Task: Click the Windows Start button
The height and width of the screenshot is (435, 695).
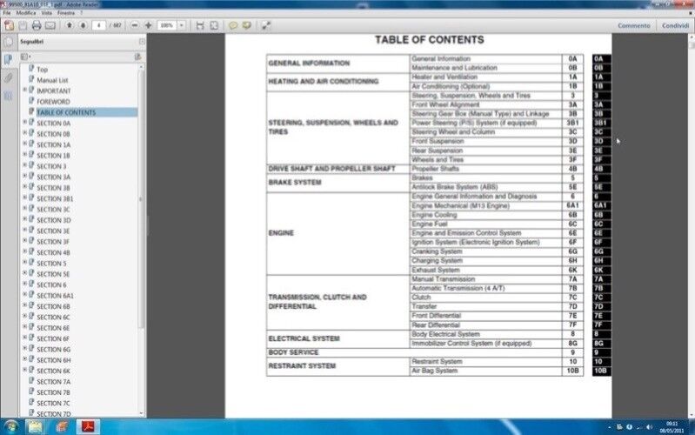Action: coord(10,426)
